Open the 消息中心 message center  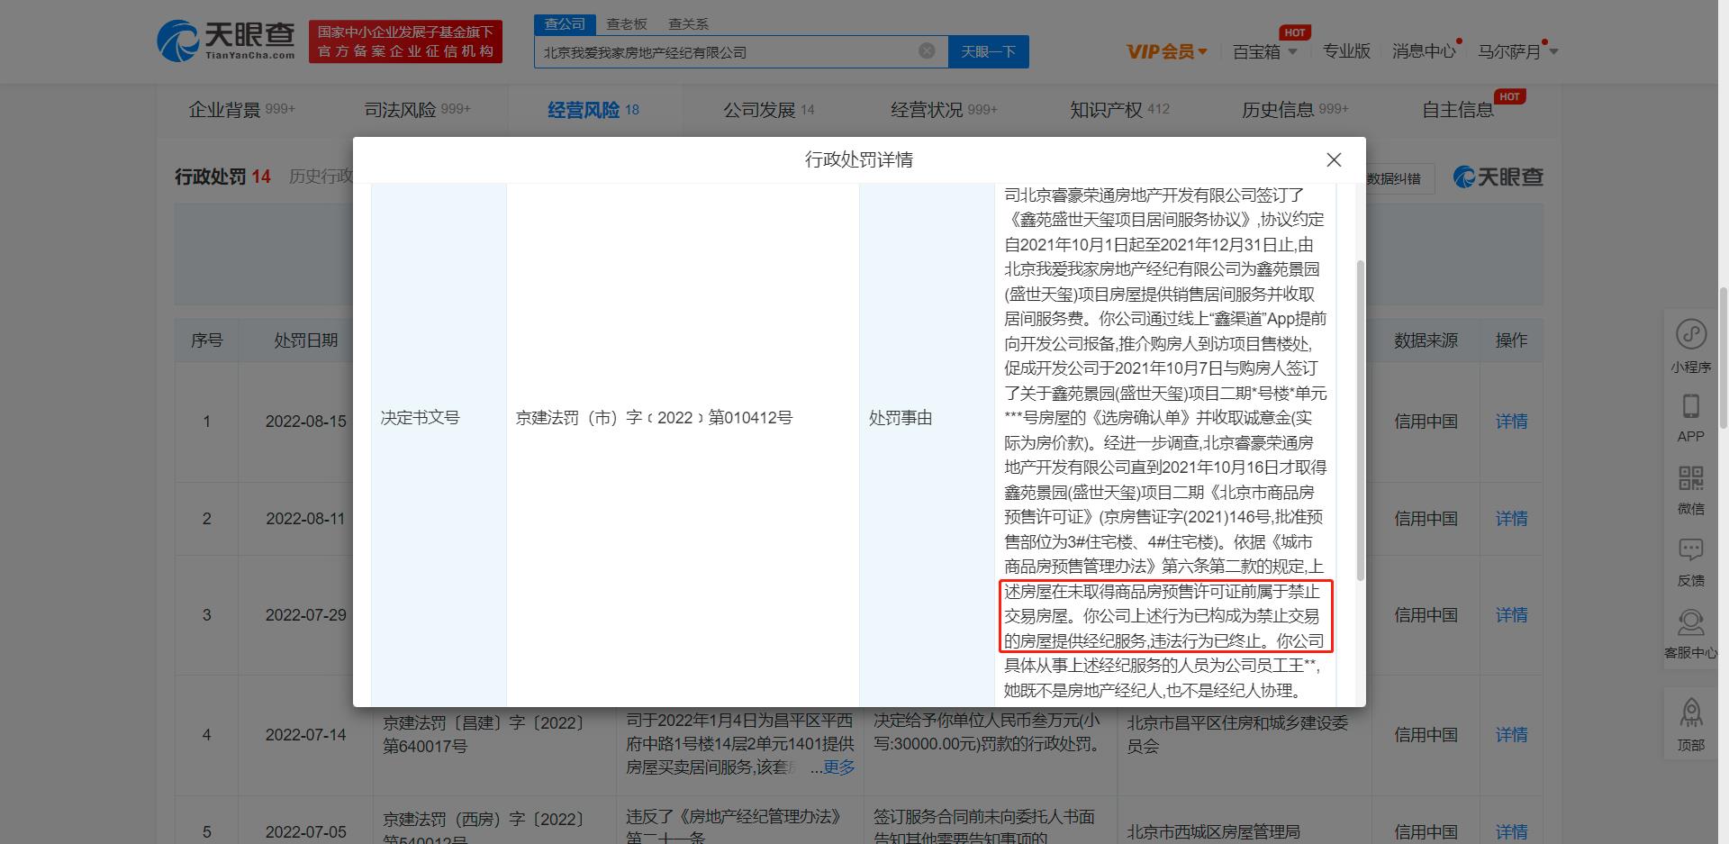coord(1424,51)
